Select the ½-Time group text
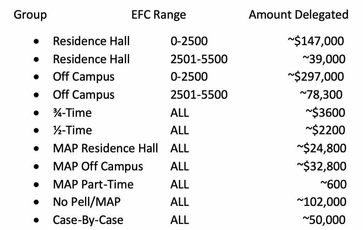 [72, 131]
